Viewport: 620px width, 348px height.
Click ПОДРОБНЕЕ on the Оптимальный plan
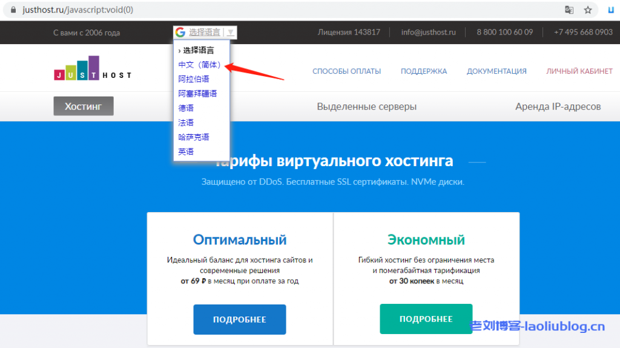click(239, 319)
